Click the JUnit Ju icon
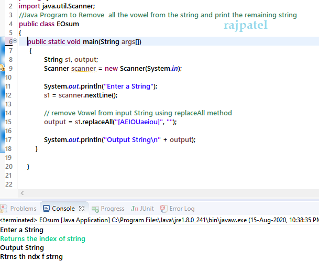The height and width of the screenshot is (272, 319). pos(135,209)
